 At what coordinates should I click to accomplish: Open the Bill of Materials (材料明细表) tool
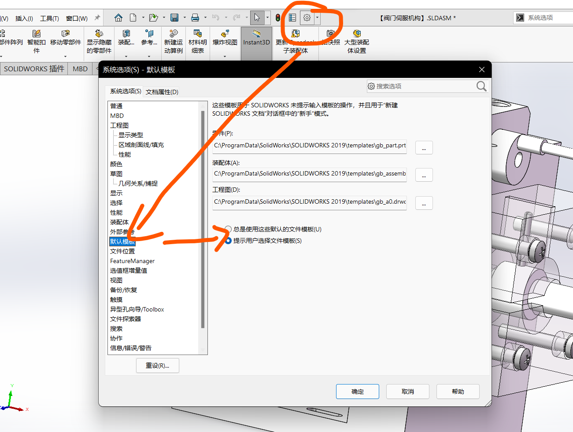197,41
